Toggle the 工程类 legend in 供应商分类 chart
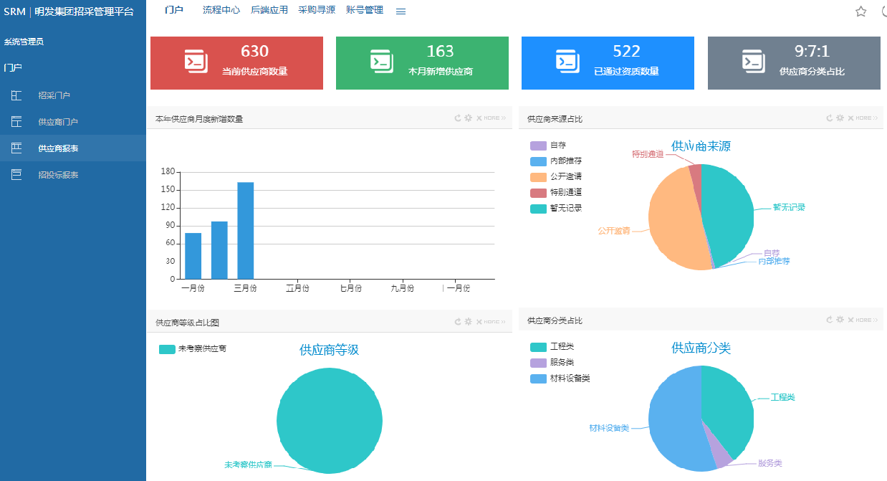This screenshot has width=887, height=481. pyautogui.click(x=539, y=347)
